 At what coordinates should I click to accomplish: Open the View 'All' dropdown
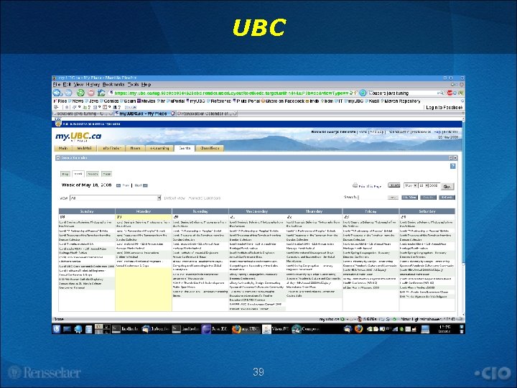click(116, 198)
